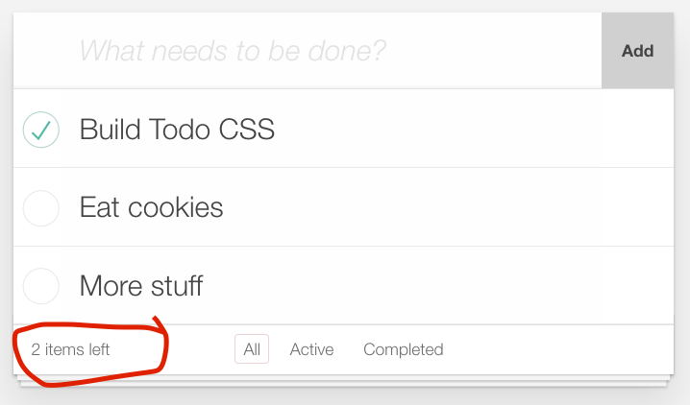Click empty space in Eat cookies row

[440, 207]
